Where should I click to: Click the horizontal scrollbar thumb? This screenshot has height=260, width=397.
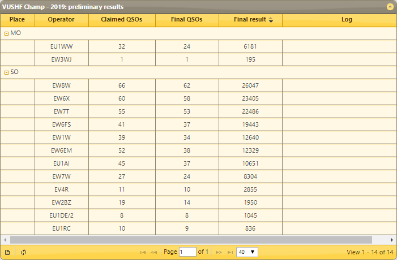pyautogui.click(x=187, y=240)
